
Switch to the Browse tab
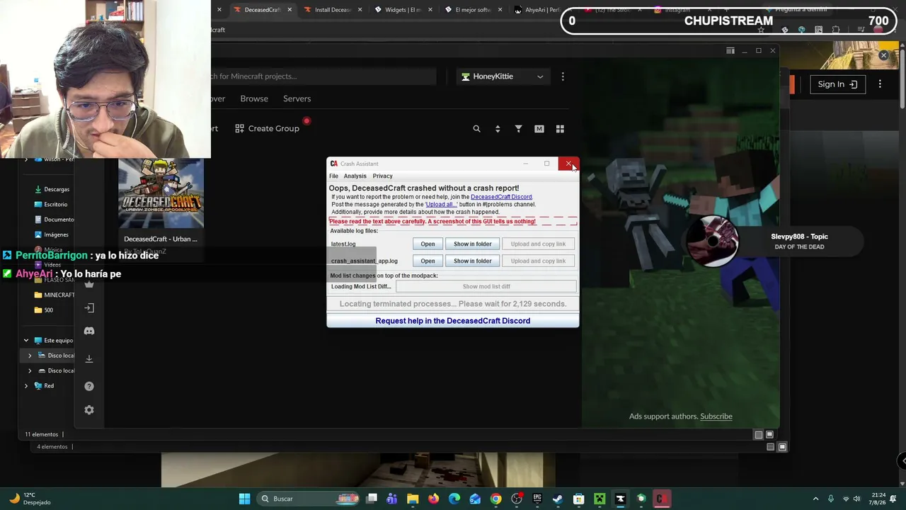point(254,98)
